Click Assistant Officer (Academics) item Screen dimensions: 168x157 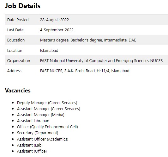43,139
